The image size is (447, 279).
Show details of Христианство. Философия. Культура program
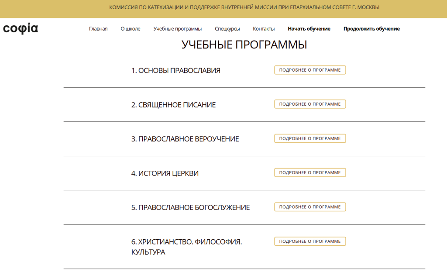[x=310, y=241]
